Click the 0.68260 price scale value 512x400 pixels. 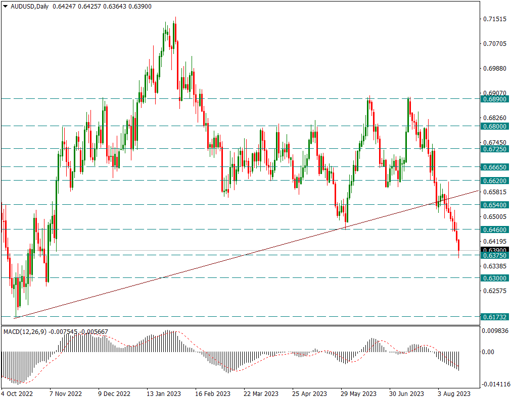click(495, 118)
